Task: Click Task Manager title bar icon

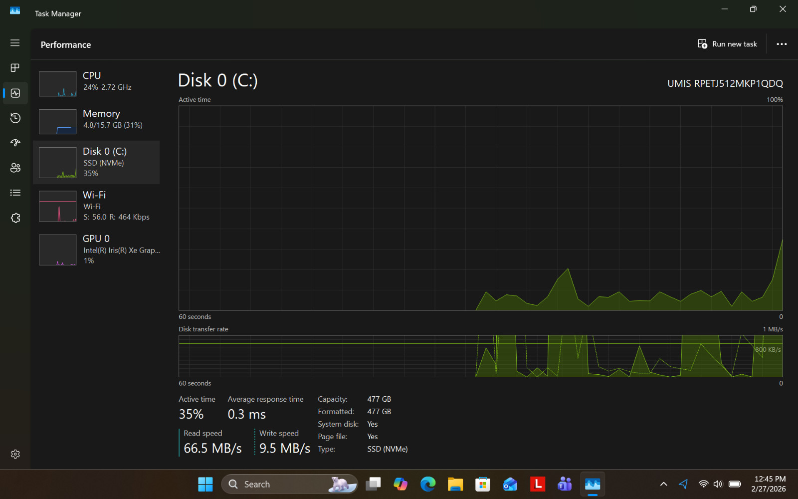Action: 15,10
